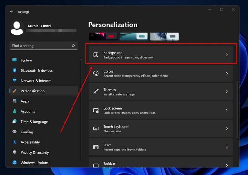The width and height of the screenshot is (248, 175).
Task: Click the Accessibility figure icon
Action: [15, 142]
